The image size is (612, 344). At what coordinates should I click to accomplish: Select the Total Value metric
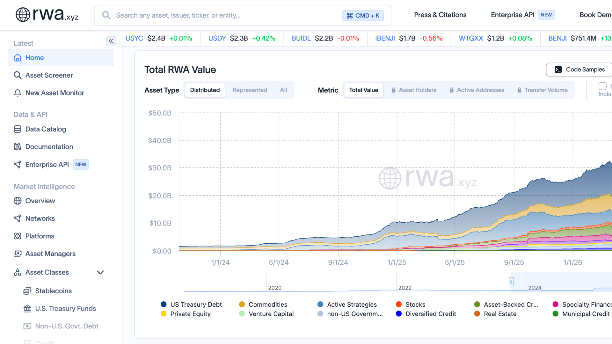point(364,90)
